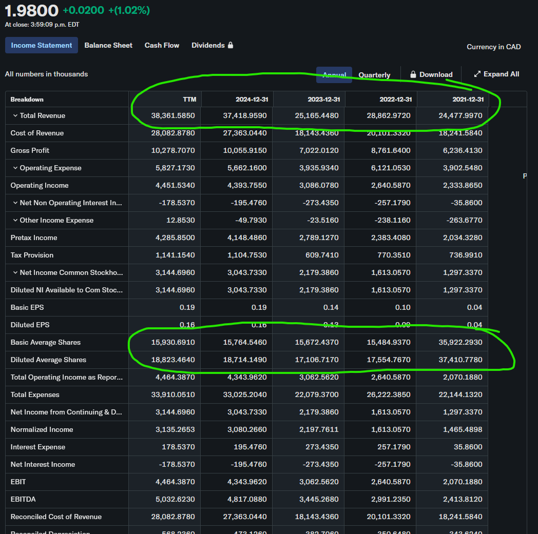
Task: Open the Cash Flow tab
Action: pyautogui.click(x=162, y=45)
